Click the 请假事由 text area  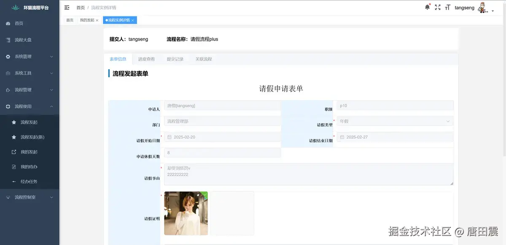pyautogui.click(x=309, y=174)
